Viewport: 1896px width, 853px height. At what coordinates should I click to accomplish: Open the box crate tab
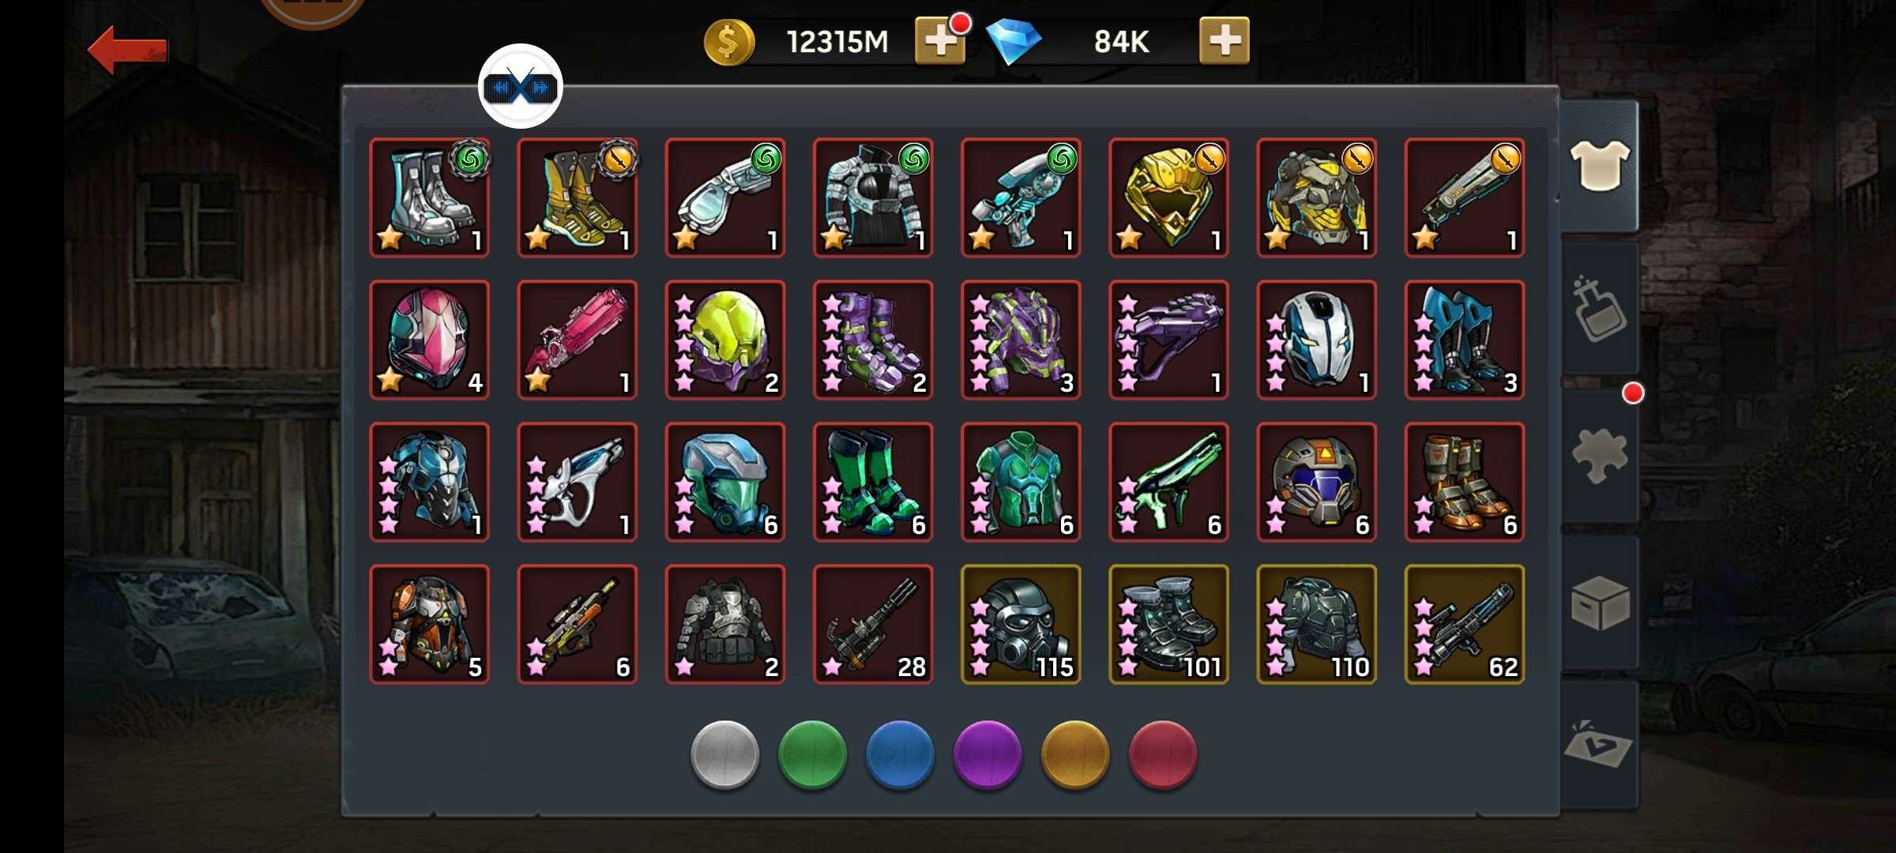pos(1599,603)
